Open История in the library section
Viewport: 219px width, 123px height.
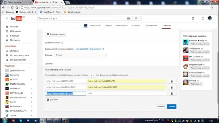[x=14, y=51]
